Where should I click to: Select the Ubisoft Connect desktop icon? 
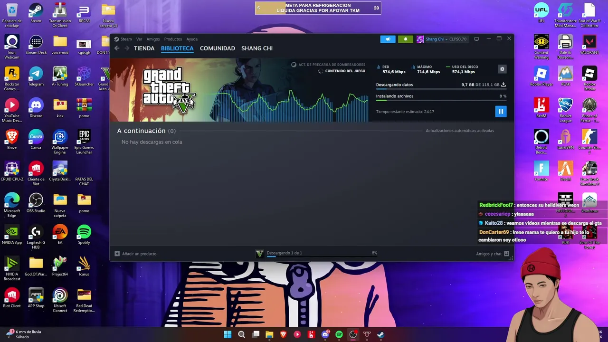click(x=60, y=300)
